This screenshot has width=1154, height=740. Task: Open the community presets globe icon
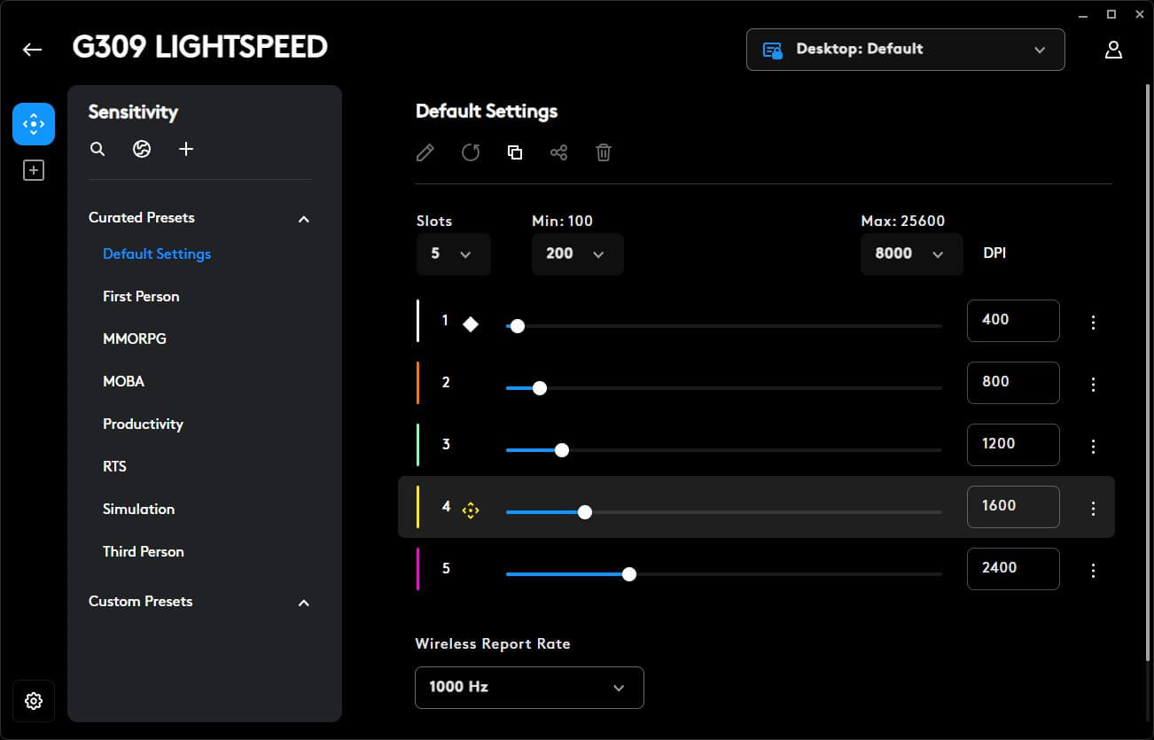142,149
